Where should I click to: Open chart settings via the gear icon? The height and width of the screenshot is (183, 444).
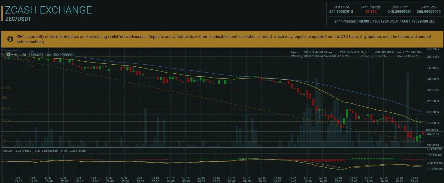click(8, 55)
